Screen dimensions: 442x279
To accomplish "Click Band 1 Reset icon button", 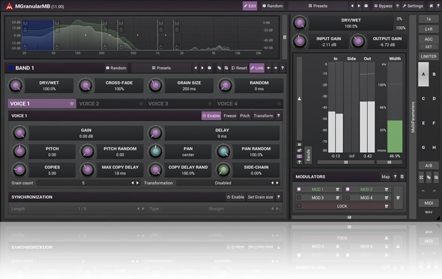I will (238, 68).
